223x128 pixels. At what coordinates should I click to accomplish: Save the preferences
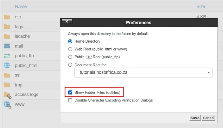195,118
